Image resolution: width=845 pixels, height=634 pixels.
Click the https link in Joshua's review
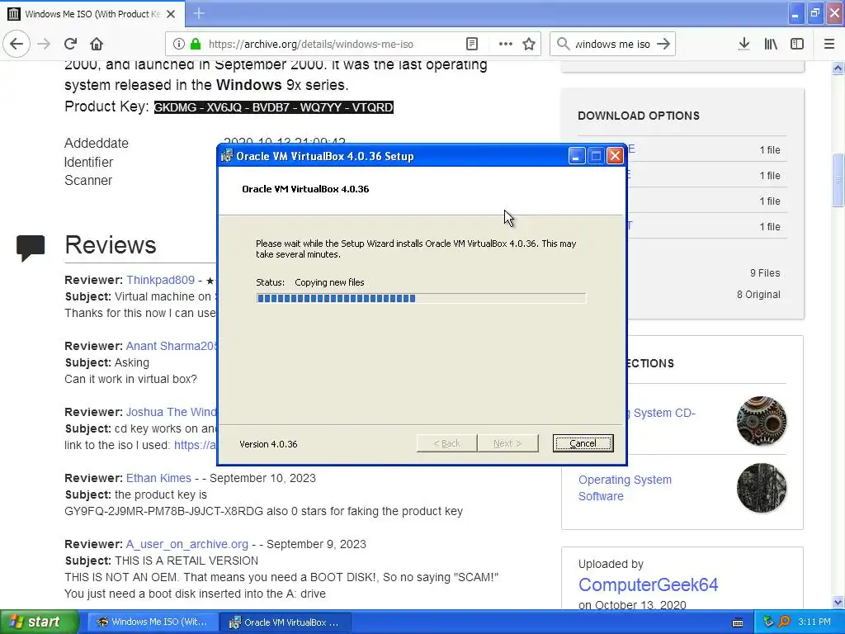coord(195,445)
